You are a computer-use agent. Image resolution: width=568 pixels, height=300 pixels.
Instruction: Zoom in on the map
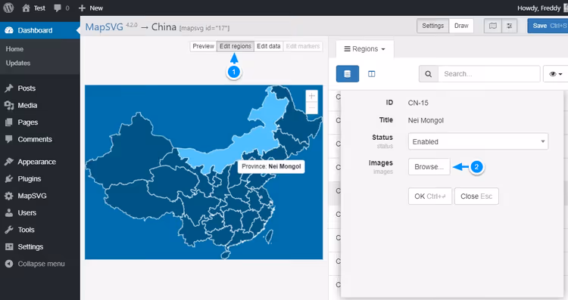coord(311,96)
